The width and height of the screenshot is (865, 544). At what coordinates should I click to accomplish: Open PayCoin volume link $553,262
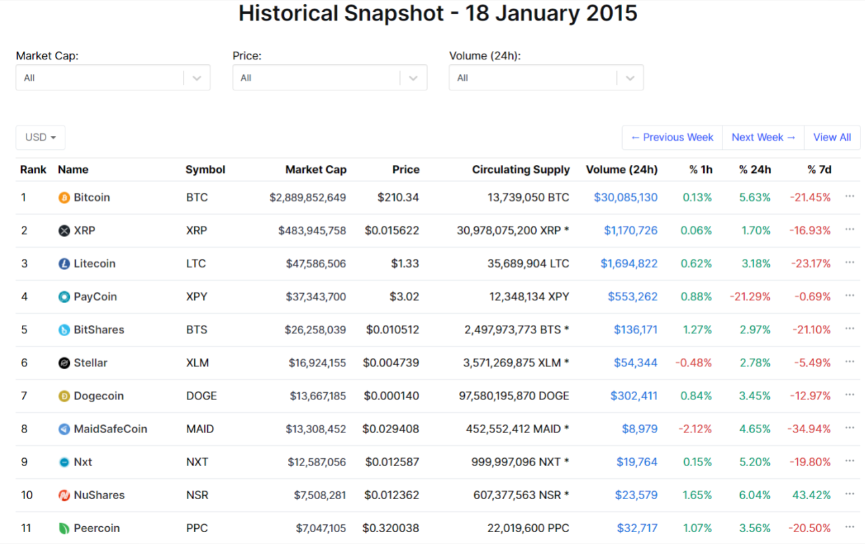click(x=633, y=296)
